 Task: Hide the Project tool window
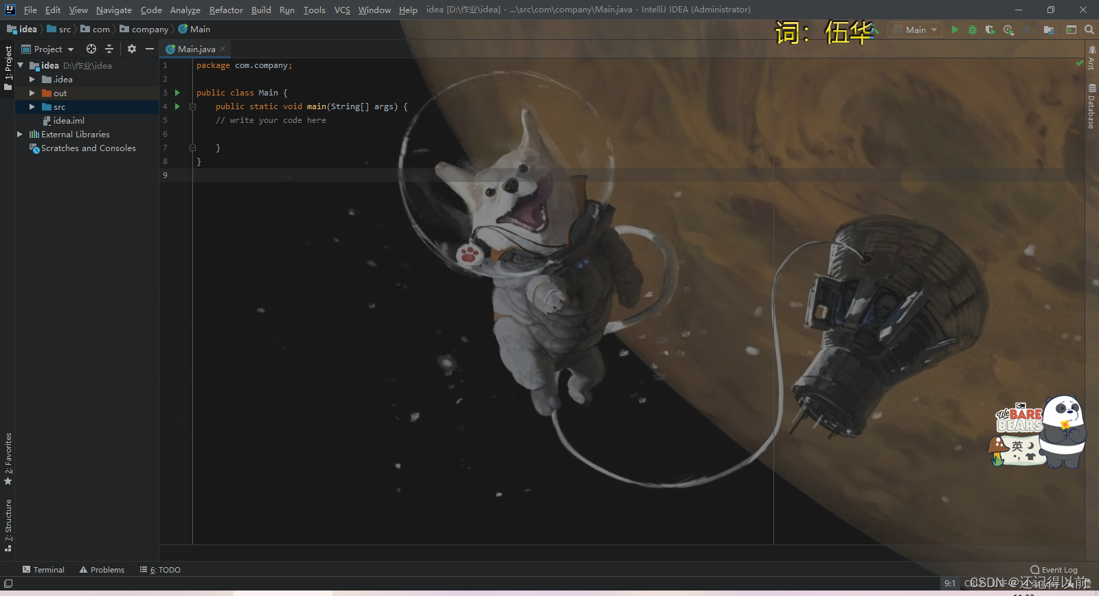click(150, 49)
